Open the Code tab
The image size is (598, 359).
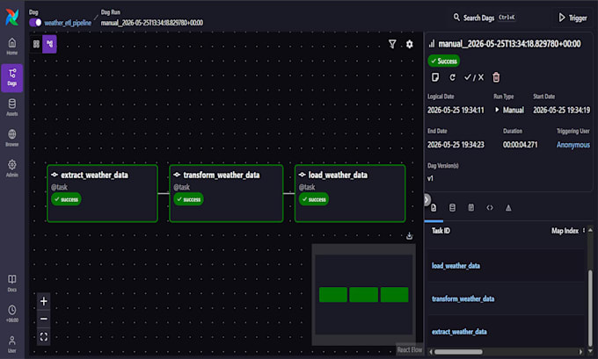tap(490, 208)
